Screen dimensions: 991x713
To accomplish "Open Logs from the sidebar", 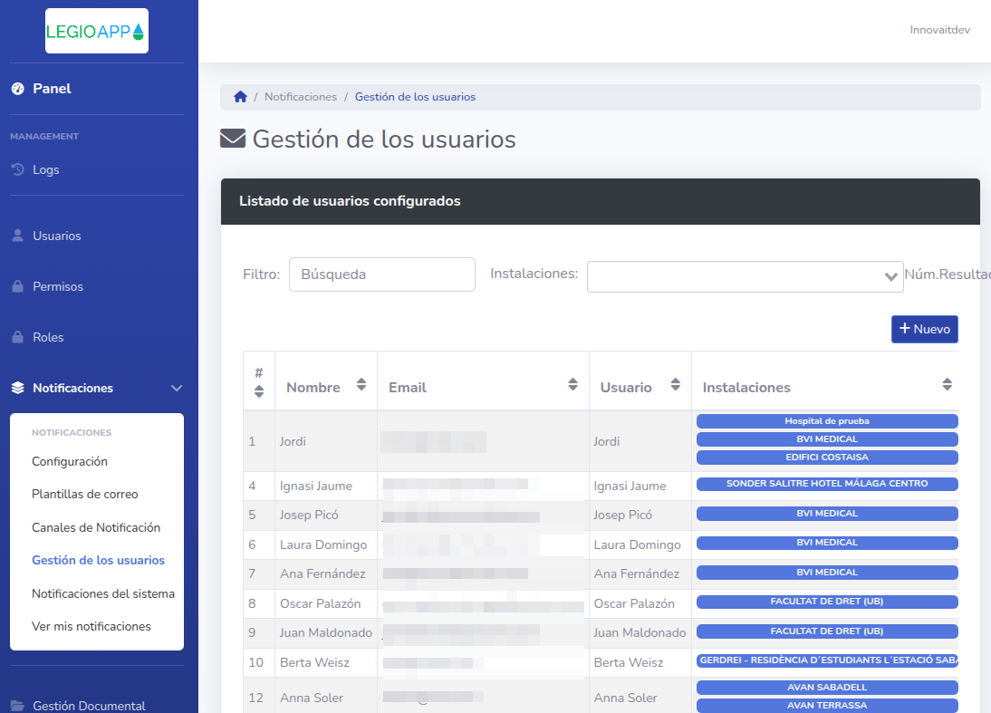I will point(45,169).
